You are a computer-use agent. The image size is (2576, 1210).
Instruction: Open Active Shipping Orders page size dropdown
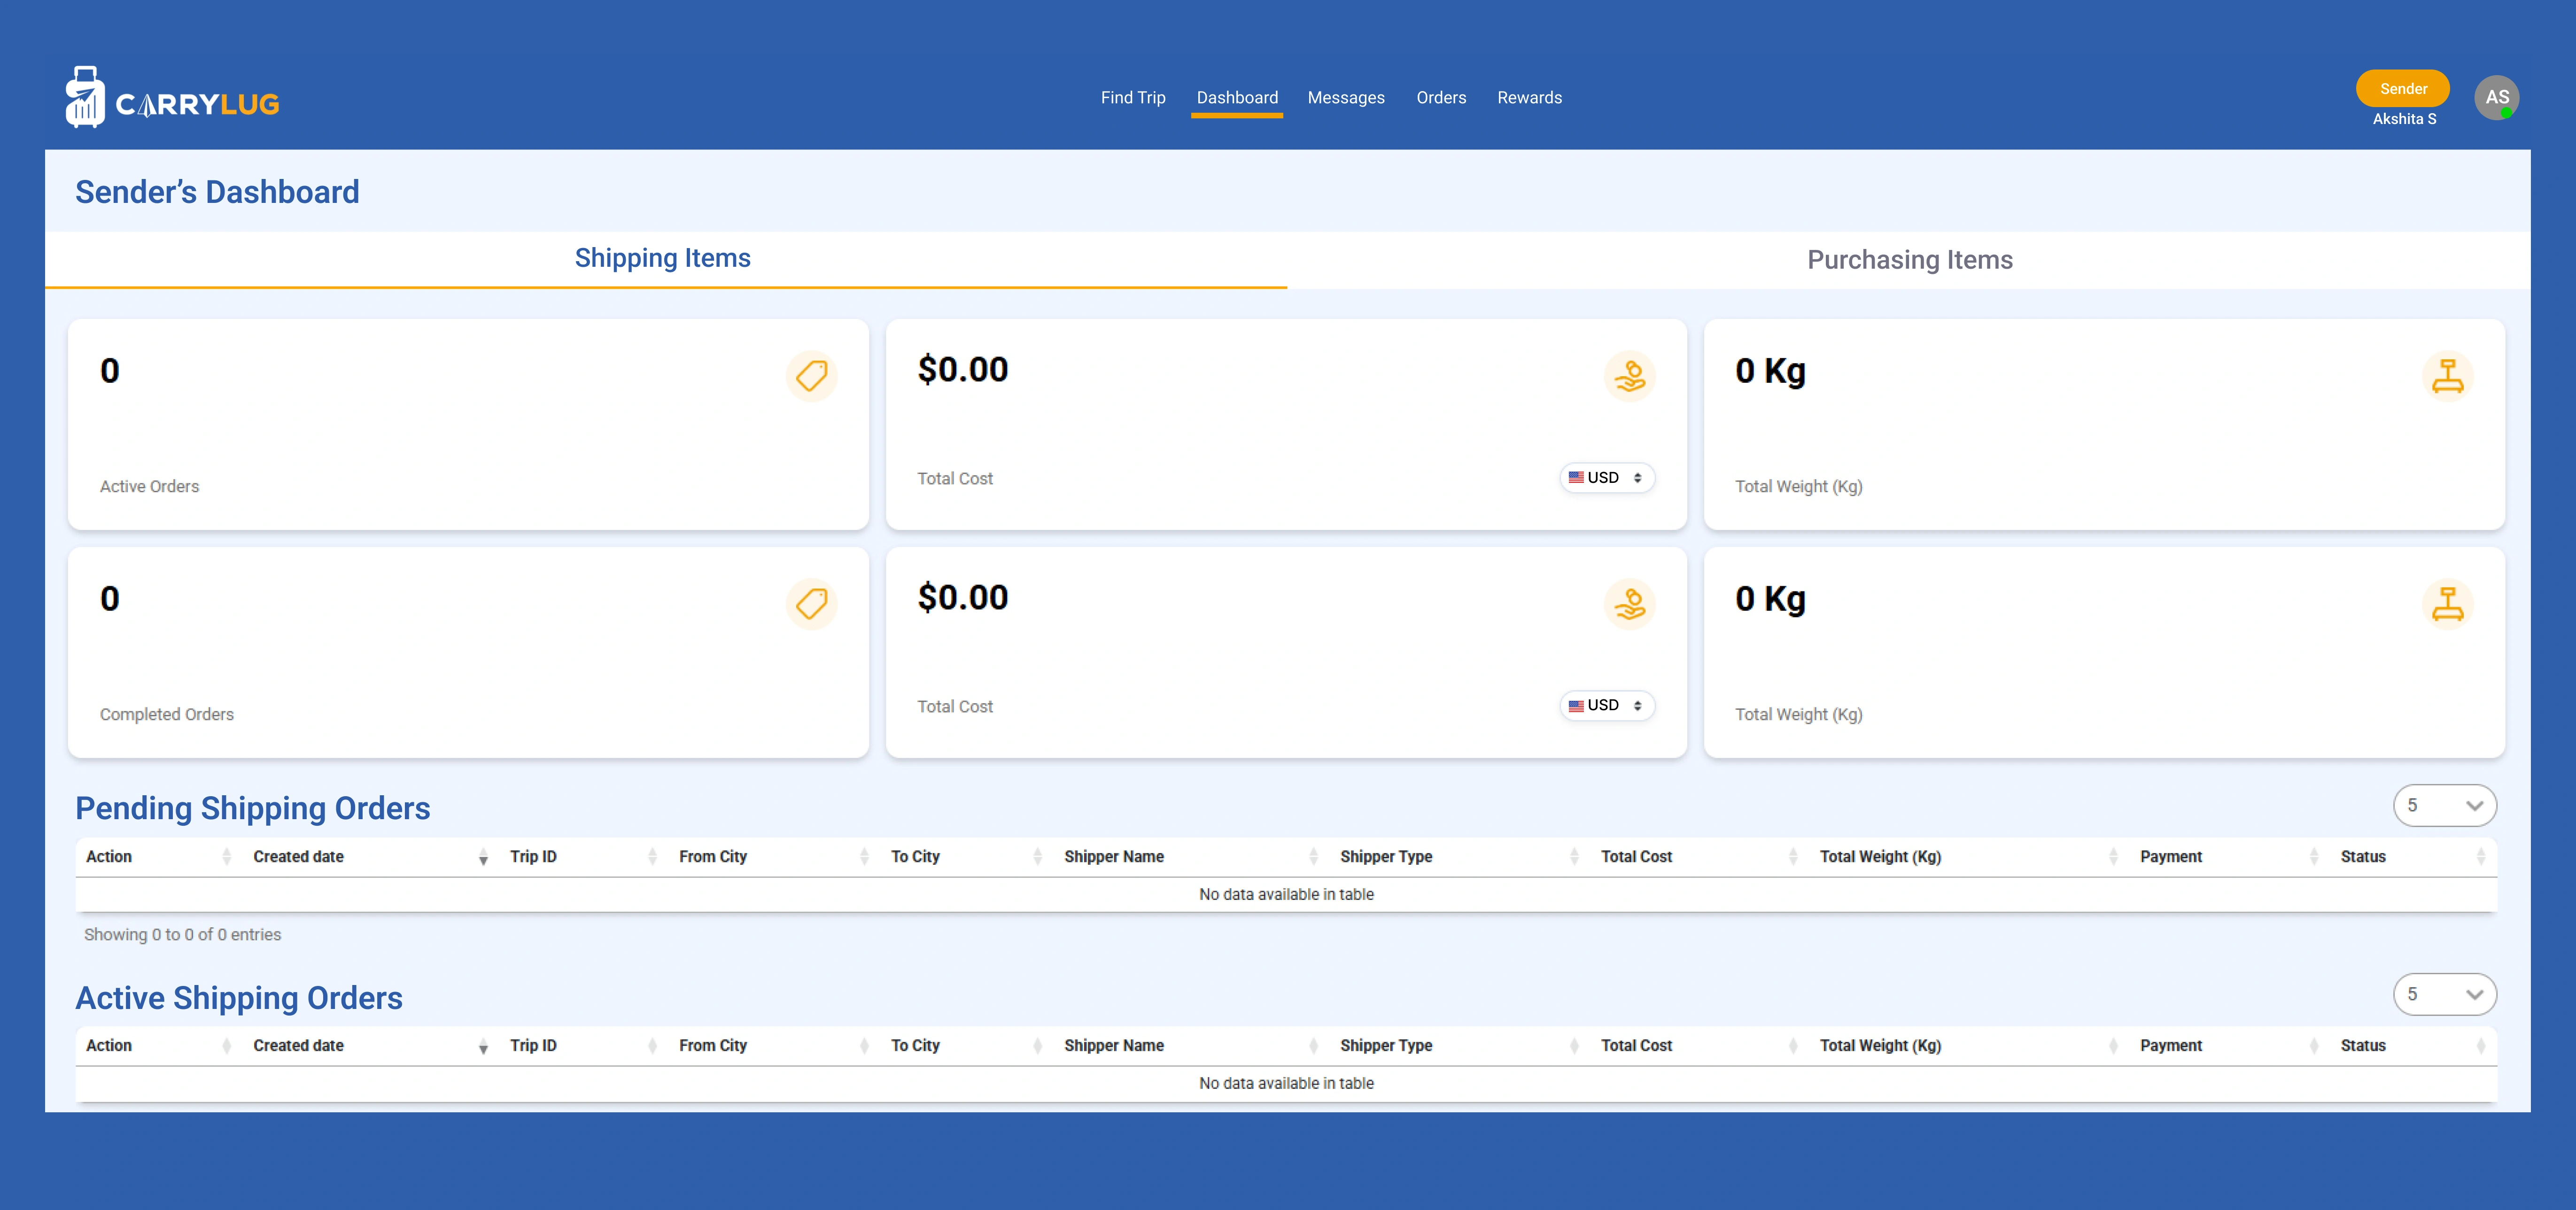2444,995
